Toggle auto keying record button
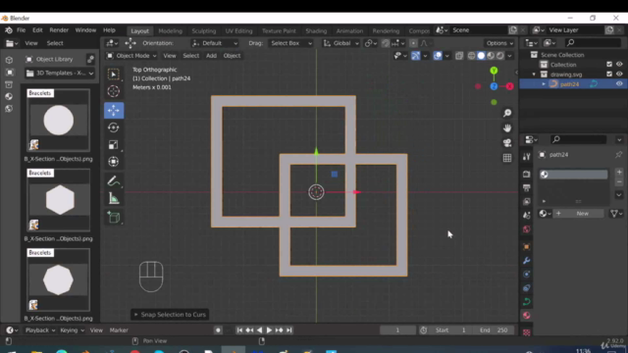This screenshot has width=628, height=353. (x=218, y=330)
